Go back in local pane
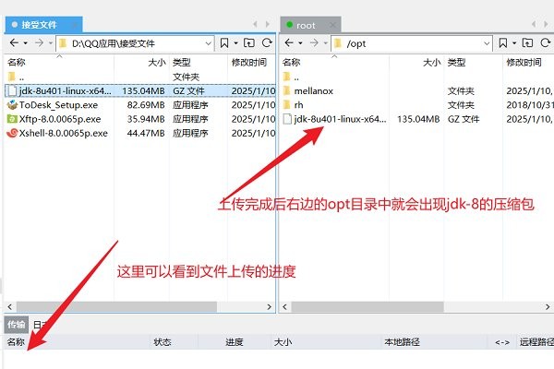The height and width of the screenshot is (369, 554). click(14, 43)
